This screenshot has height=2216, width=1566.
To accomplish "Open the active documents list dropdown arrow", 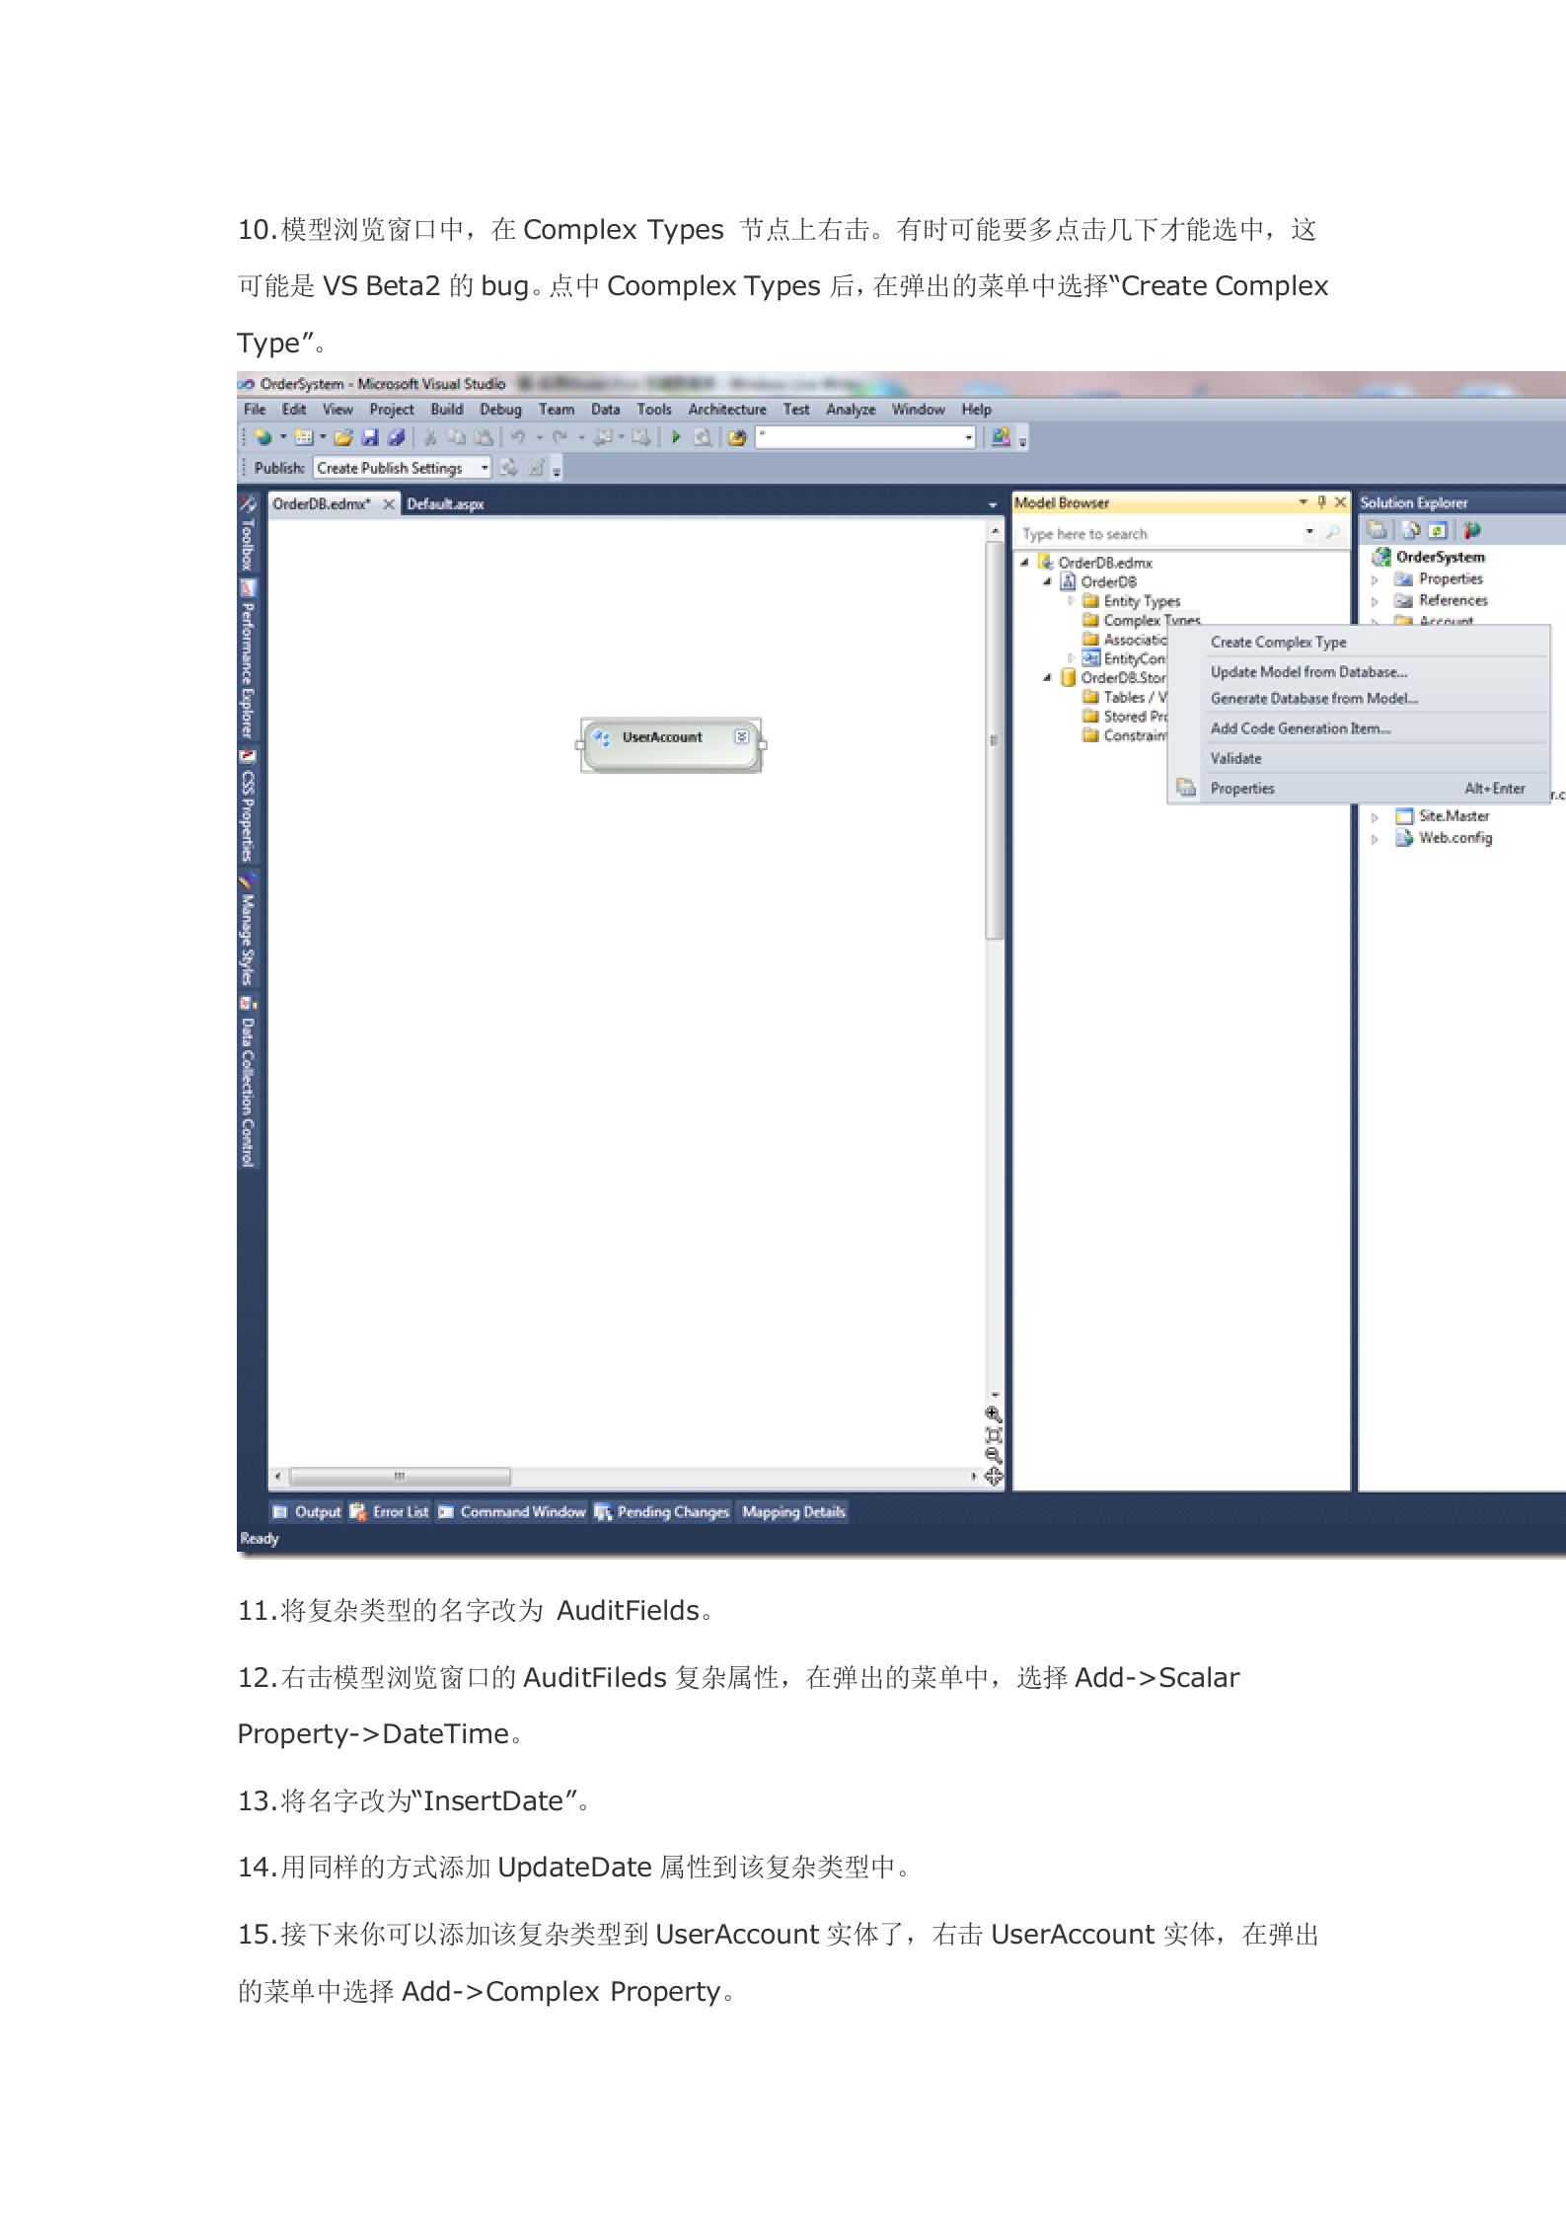I will (993, 504).
